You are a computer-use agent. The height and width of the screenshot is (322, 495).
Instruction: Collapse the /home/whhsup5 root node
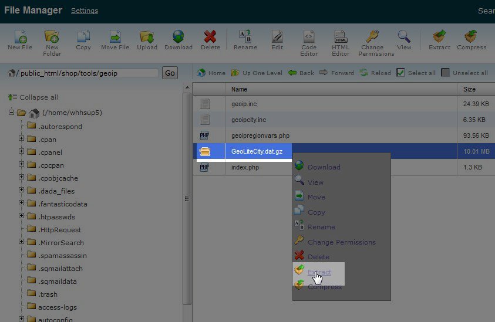12,113
